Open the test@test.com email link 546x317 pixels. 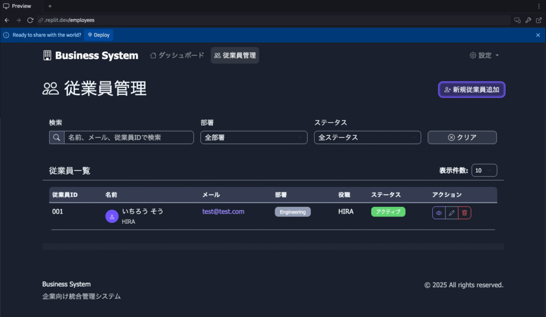(x=223, y=212)
